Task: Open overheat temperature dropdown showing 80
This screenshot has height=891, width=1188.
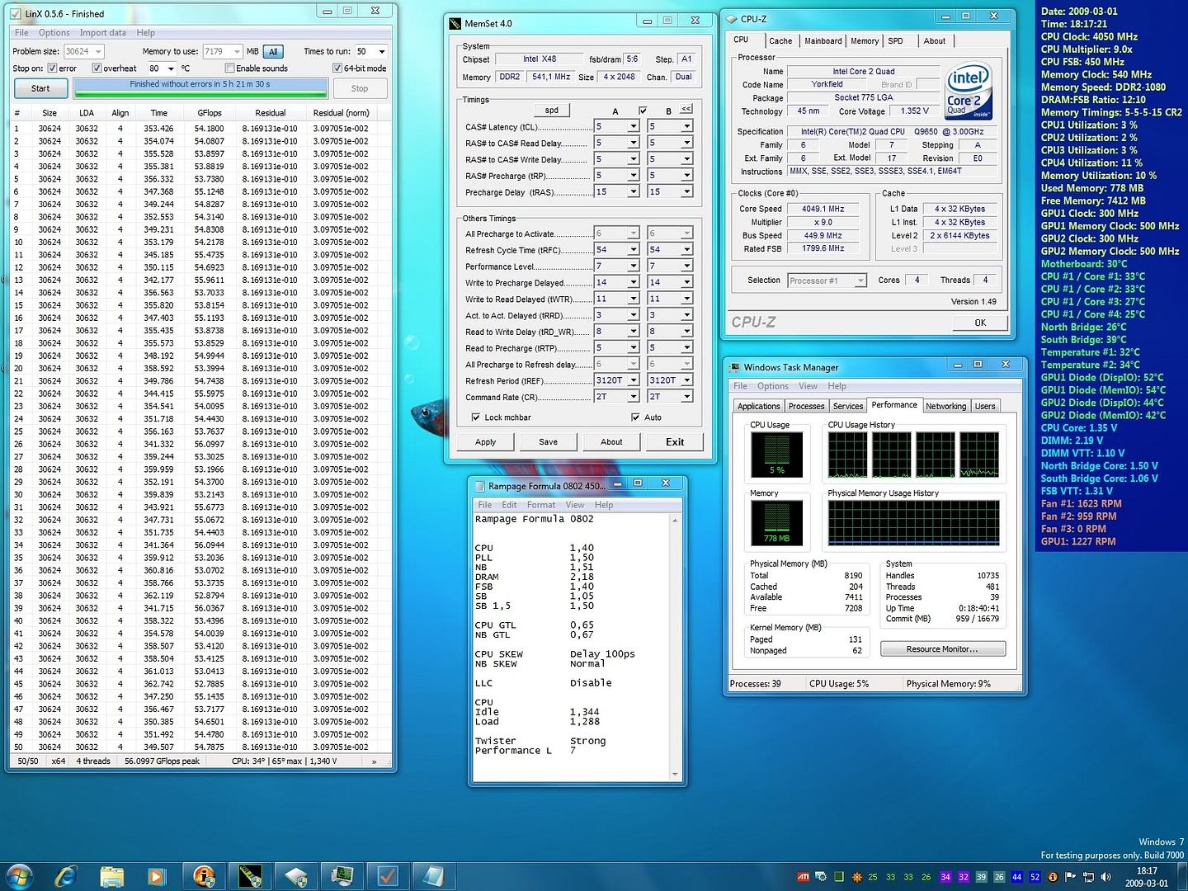Action: tap(171, 68)
